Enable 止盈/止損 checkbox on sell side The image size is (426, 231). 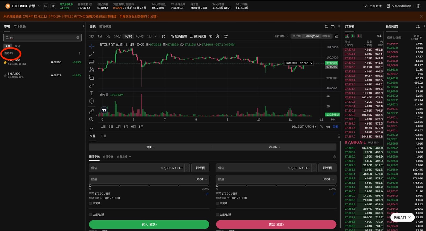(218, 214)
